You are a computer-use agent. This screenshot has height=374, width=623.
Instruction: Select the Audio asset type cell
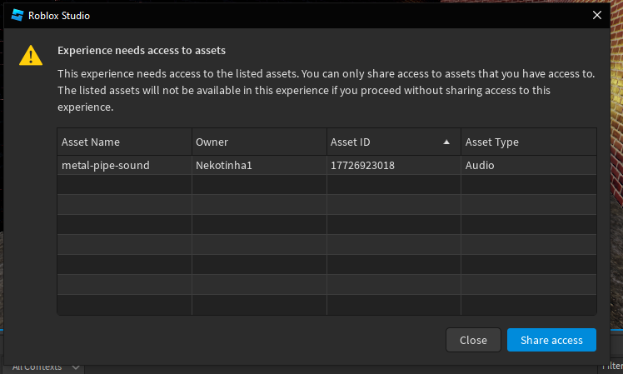click(x=529, y=165)
